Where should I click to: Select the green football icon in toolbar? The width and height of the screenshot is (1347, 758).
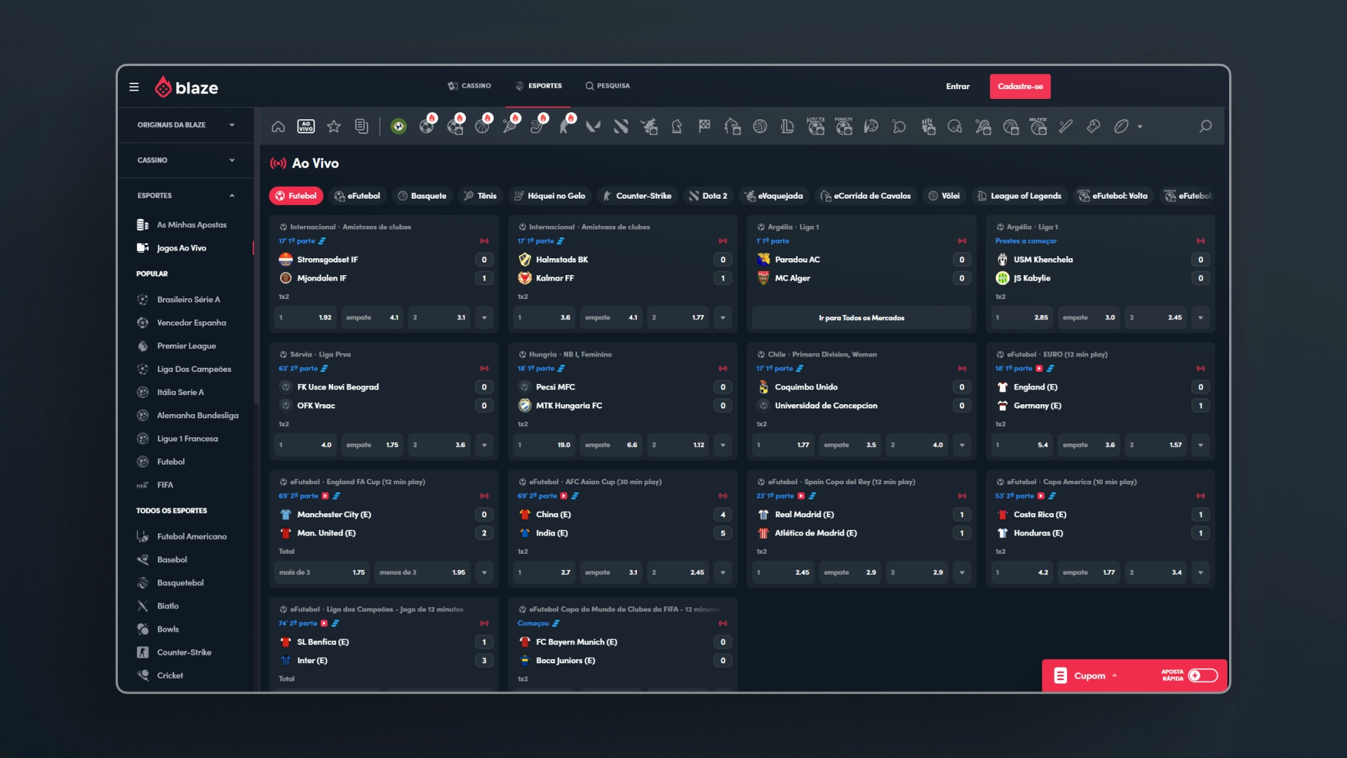398,126
